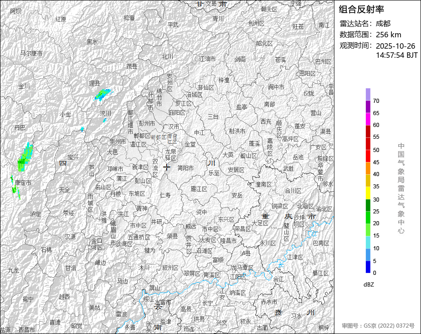Click the 大邑 map label
This screenshot has height=334, width=421.
coord(112,152)
